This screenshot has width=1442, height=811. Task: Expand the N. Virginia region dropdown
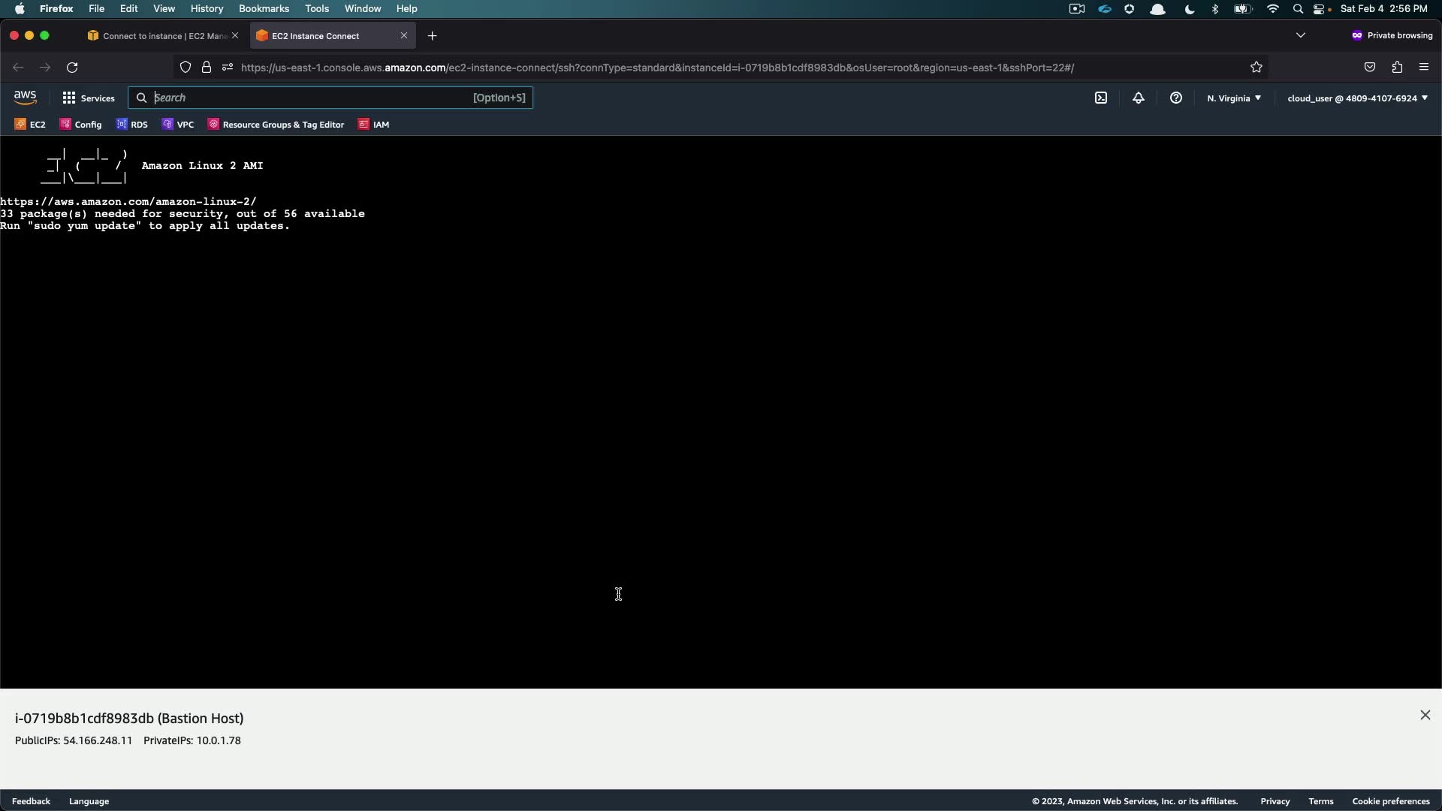click(x=1234, y=98)
